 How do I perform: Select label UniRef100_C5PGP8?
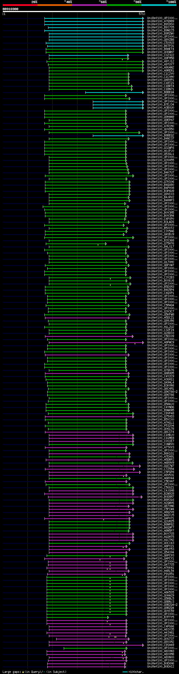[x=161, y=472]
